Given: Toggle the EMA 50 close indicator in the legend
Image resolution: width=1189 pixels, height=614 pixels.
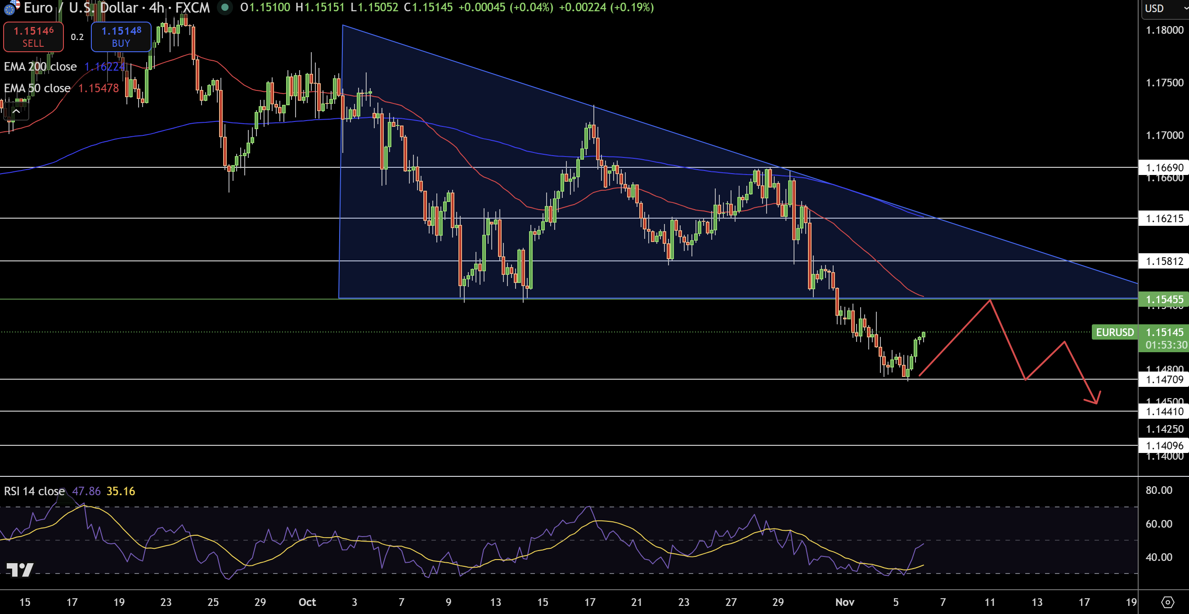Looking at the screenshot, I should (x=37, y=88).
